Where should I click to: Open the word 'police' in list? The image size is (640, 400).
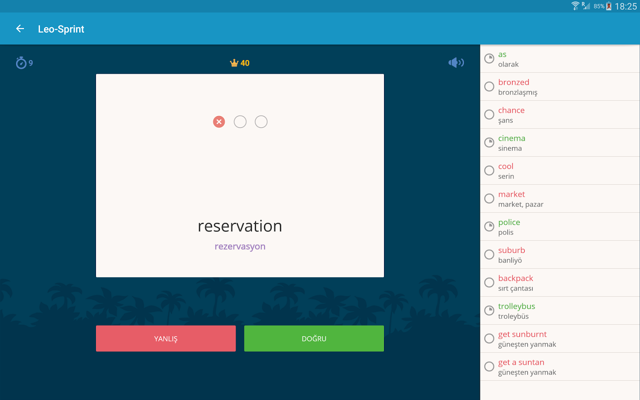(509, 222)
